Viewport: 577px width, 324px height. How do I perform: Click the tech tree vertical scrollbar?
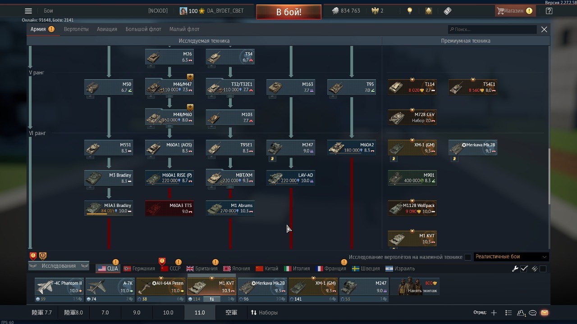click(549, 176)
